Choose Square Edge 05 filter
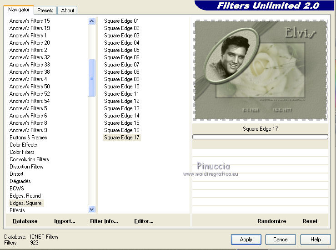 coord(121,50)
